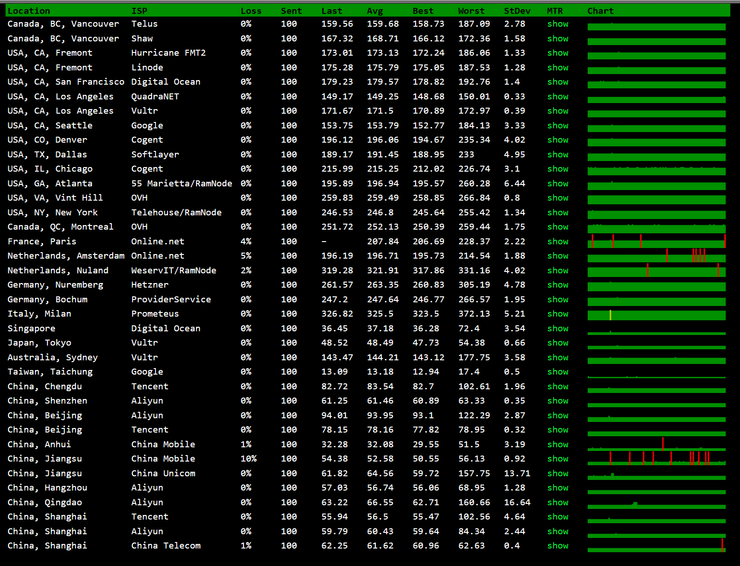Click 'show' for Italy, Milan Prometeus
This screenshot has width=740, height=566.
(558, 314)
